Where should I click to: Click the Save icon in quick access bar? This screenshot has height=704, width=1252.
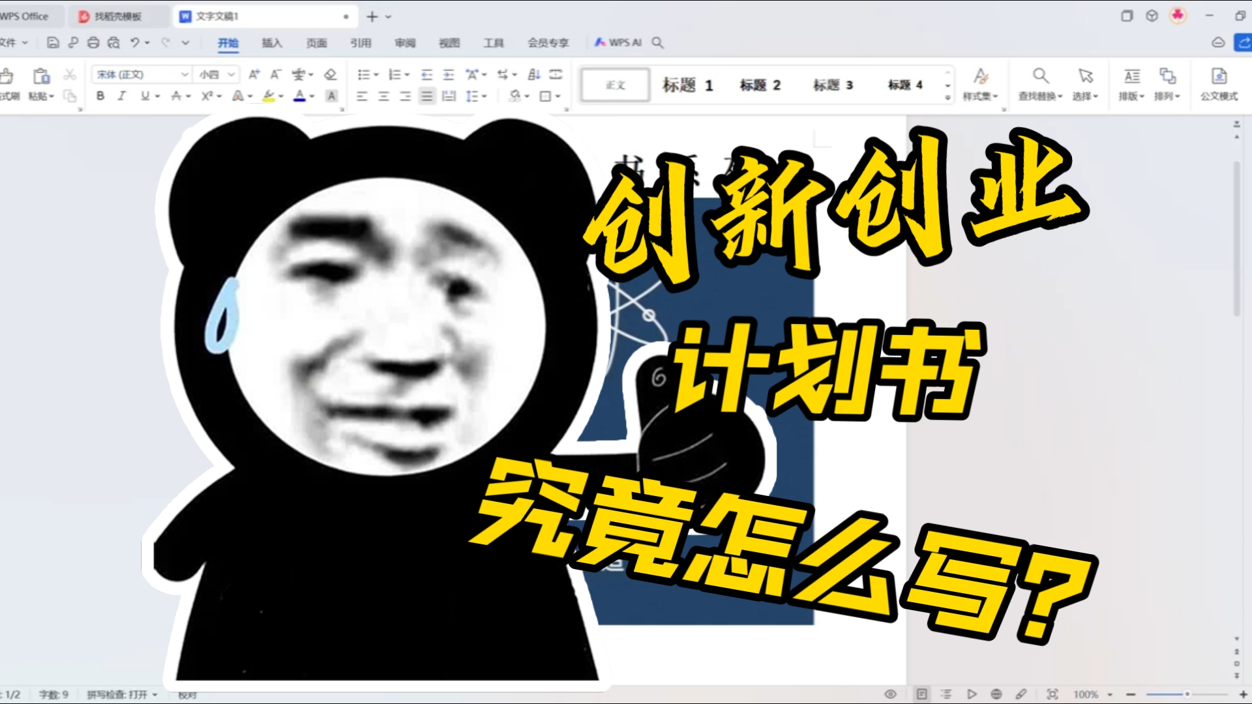click(x=53, y=43)
